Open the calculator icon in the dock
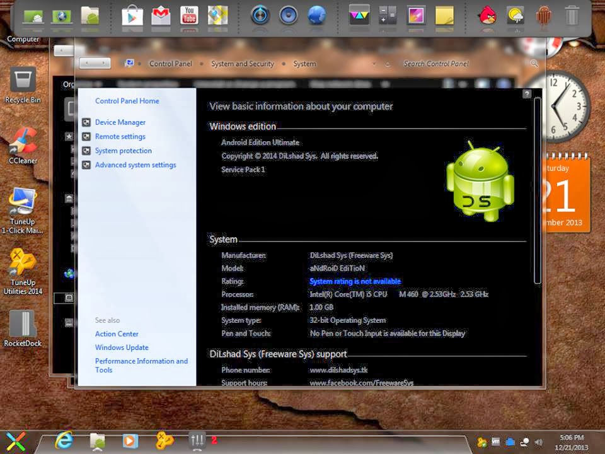Image resolution: width=605 pixels, height=454 pixels. pos(388,15)
